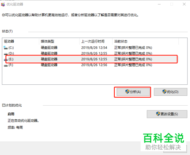Select the E: drive icon
Image resolution: width=190 pixels, height=155 pixels.
(6, 59)
